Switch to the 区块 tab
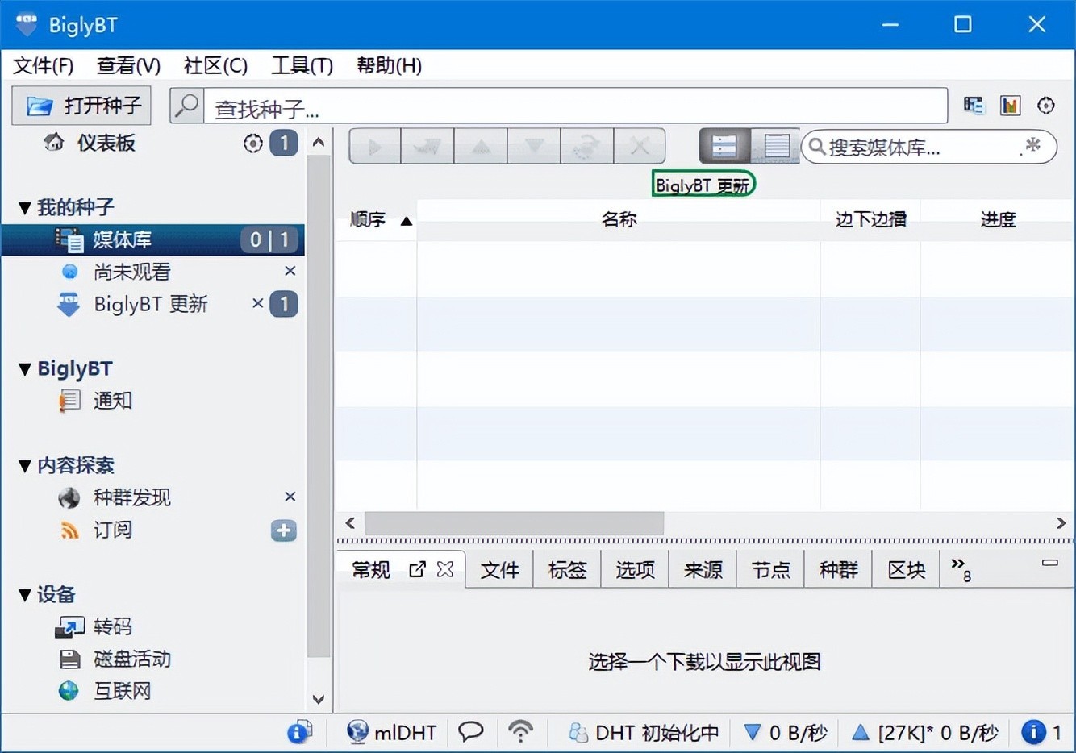Image resolution: width=1076 pixels, height=753 pixels. click(907, 570)
